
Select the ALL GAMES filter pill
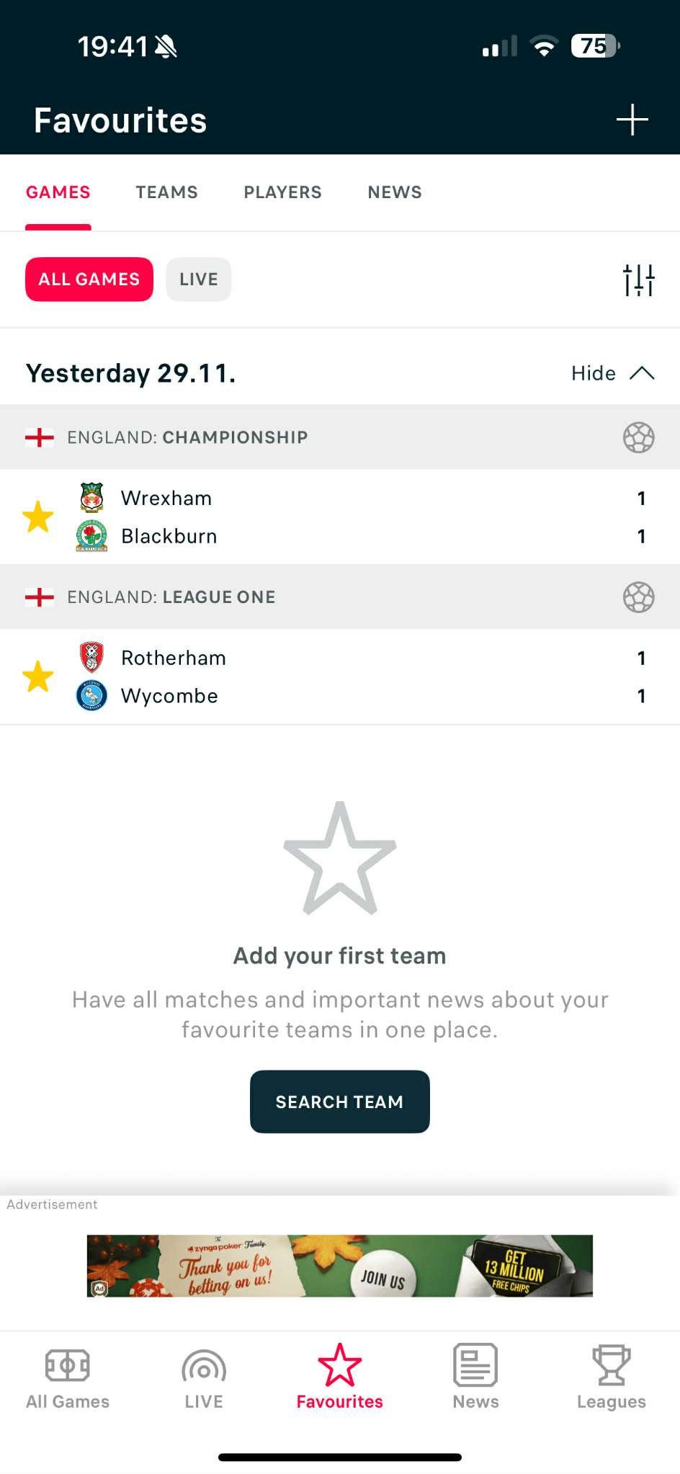coord(89,279)
